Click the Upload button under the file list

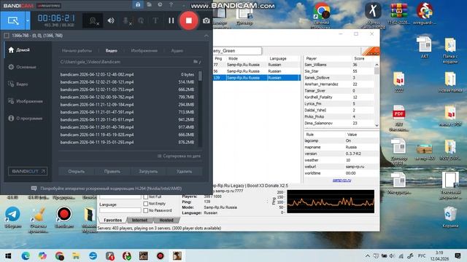pyautogui.click(x=148, y=172)
